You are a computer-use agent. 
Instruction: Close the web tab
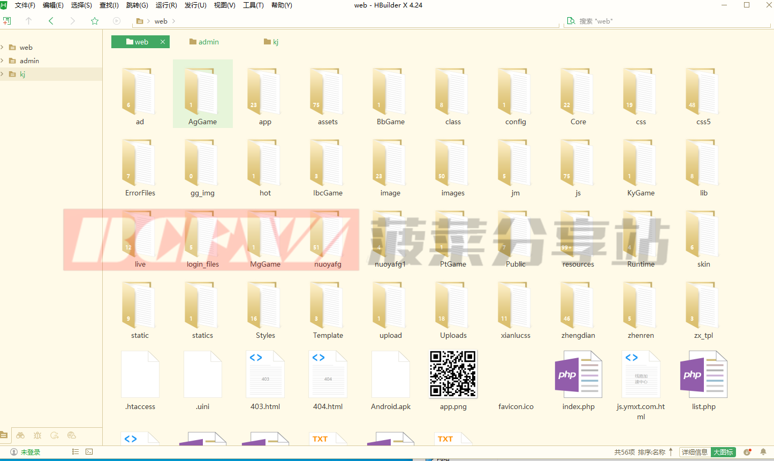click(163, 42)
